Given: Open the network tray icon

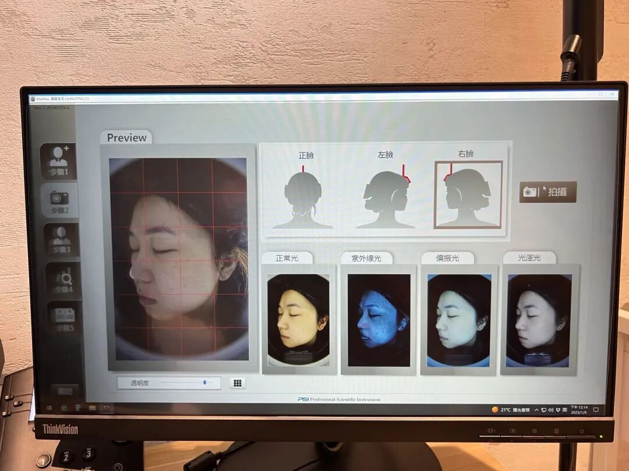Looking at the screenshot, I should coord(543,410).
